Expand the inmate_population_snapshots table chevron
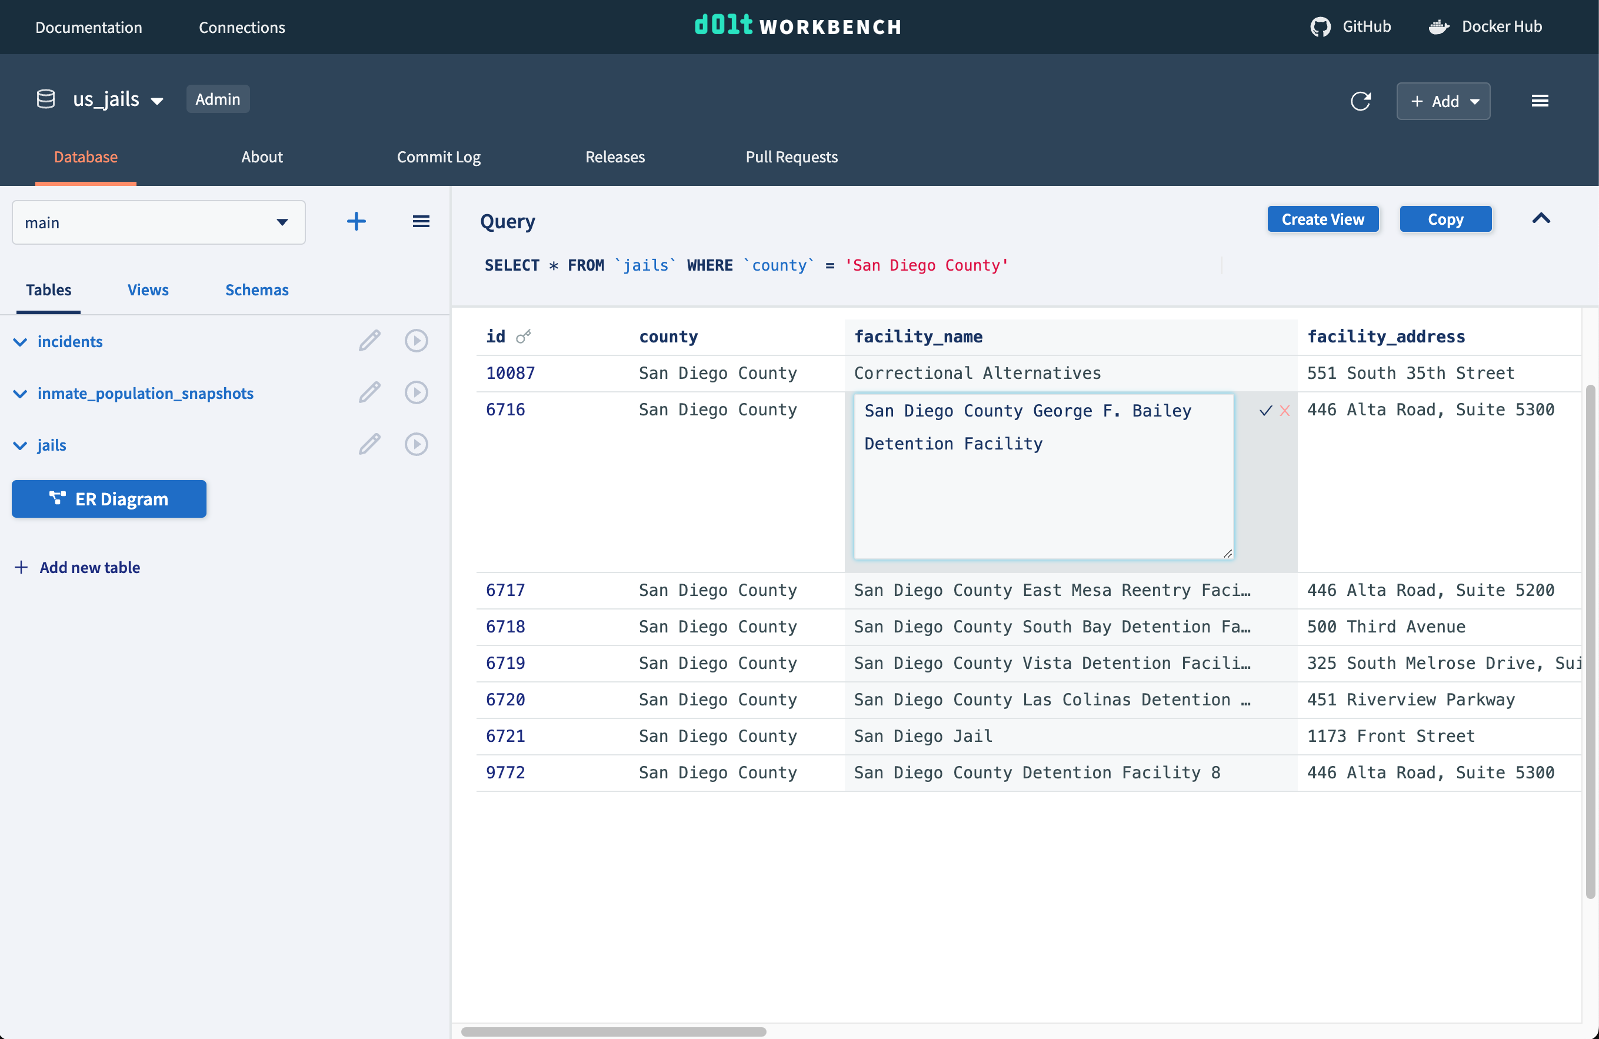This screenshot has height=1039, width=1599. click(20, 394)
